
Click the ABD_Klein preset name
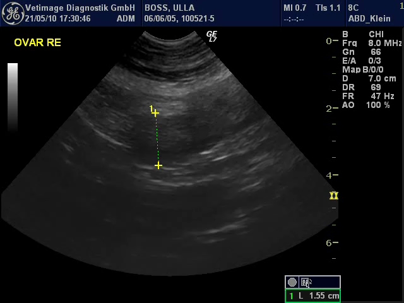click(369, 18)
